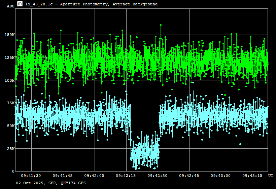276x189 pixels.
Task: Click the 09:43:00 time axis label
Action: (x=221, y=176)
